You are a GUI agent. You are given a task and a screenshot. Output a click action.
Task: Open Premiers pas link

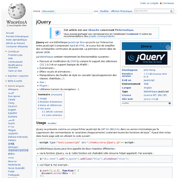coord(15,55)
